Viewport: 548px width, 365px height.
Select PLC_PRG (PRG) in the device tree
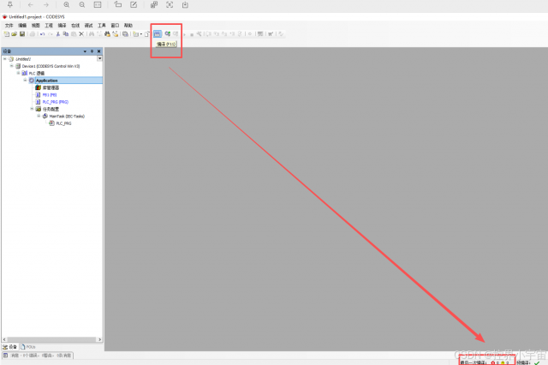tap(55, 102)
